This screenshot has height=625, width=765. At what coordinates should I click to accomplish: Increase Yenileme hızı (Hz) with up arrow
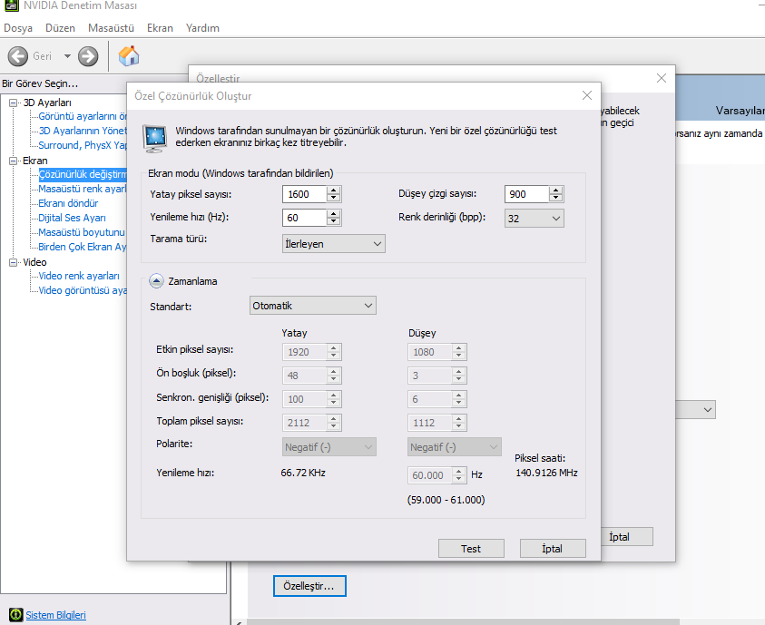tap(334, 213)
